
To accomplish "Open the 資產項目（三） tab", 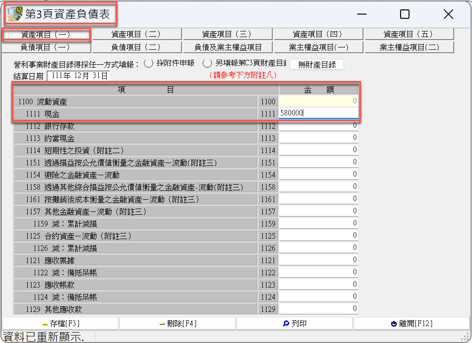I will click(x=228, y=34).
